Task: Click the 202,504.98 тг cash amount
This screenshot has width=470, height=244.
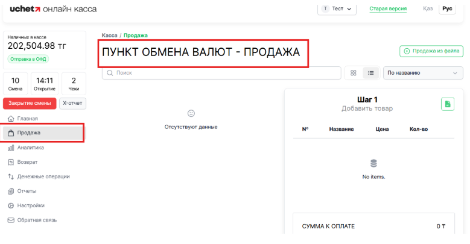Action: tap(37, 46)
